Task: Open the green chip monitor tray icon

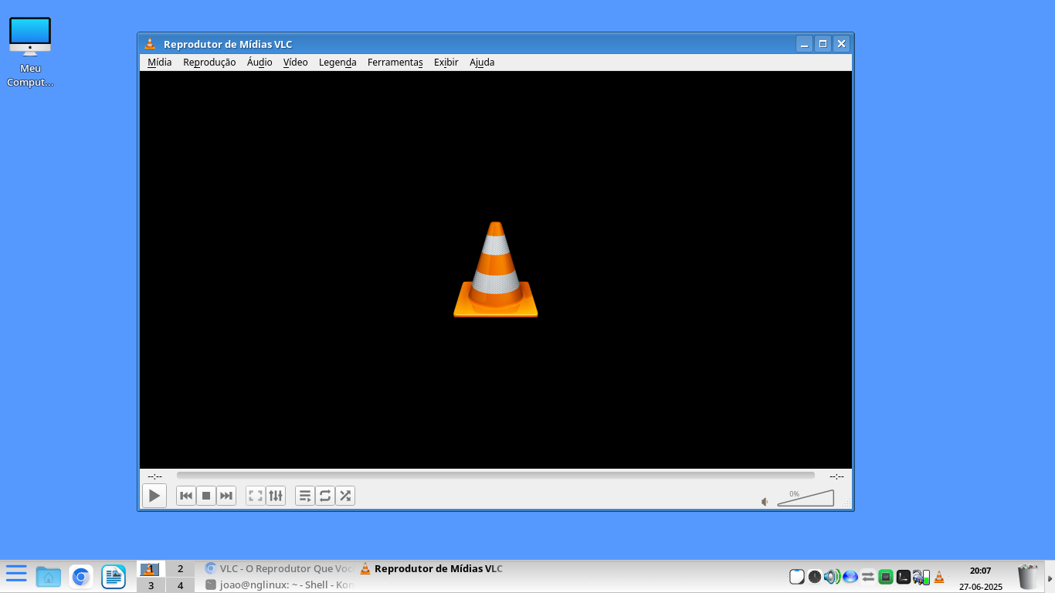Action: pos(886,577)
